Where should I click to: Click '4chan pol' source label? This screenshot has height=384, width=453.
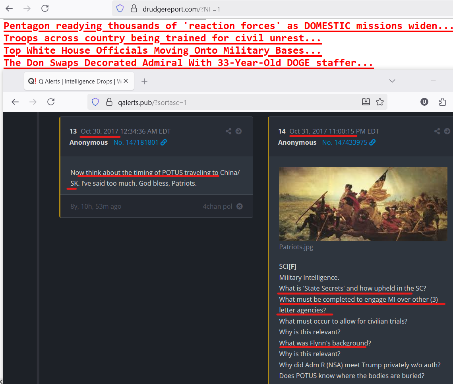tap(217, 206)
